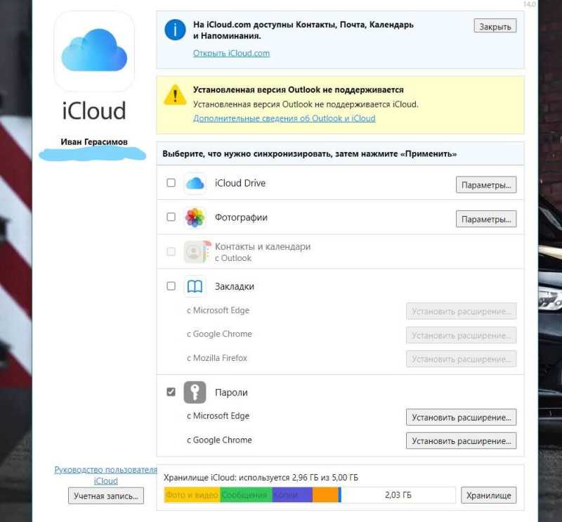The image size is (562, 522).
Task: Click the large iCloud cloud logo
Action: coord(94,51)
